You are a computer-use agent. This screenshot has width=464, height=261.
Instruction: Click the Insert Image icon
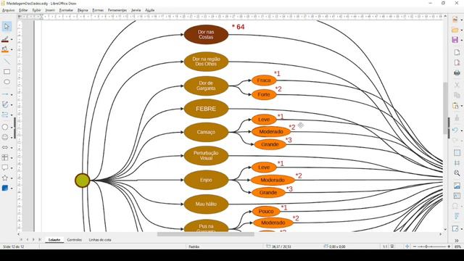coord(457,186)
